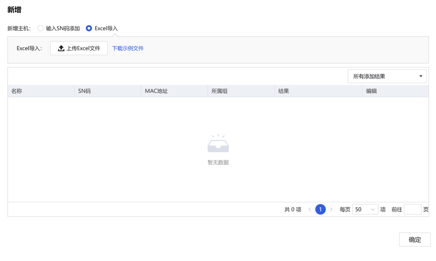Go to next page using right chevron
The image size is (436, 261).
click(x=331, y=209)
